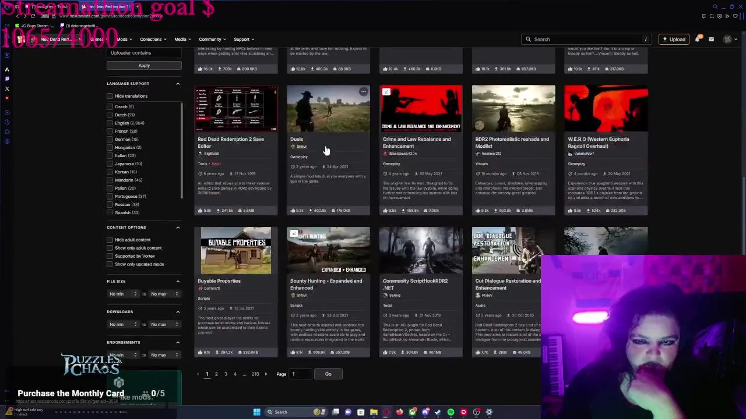Check the English language filter
The width and height of the screenshot is (746, 419).
(x=110, y=123)
